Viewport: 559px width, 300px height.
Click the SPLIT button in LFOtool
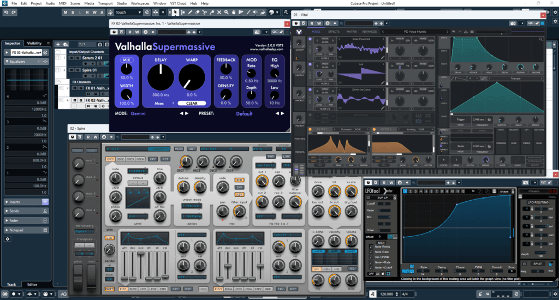[x=538, y=264]
